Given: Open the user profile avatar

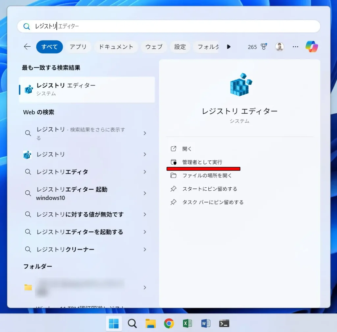Looking at the screenshot, I should pyautogui.click(x=279, y=47).
